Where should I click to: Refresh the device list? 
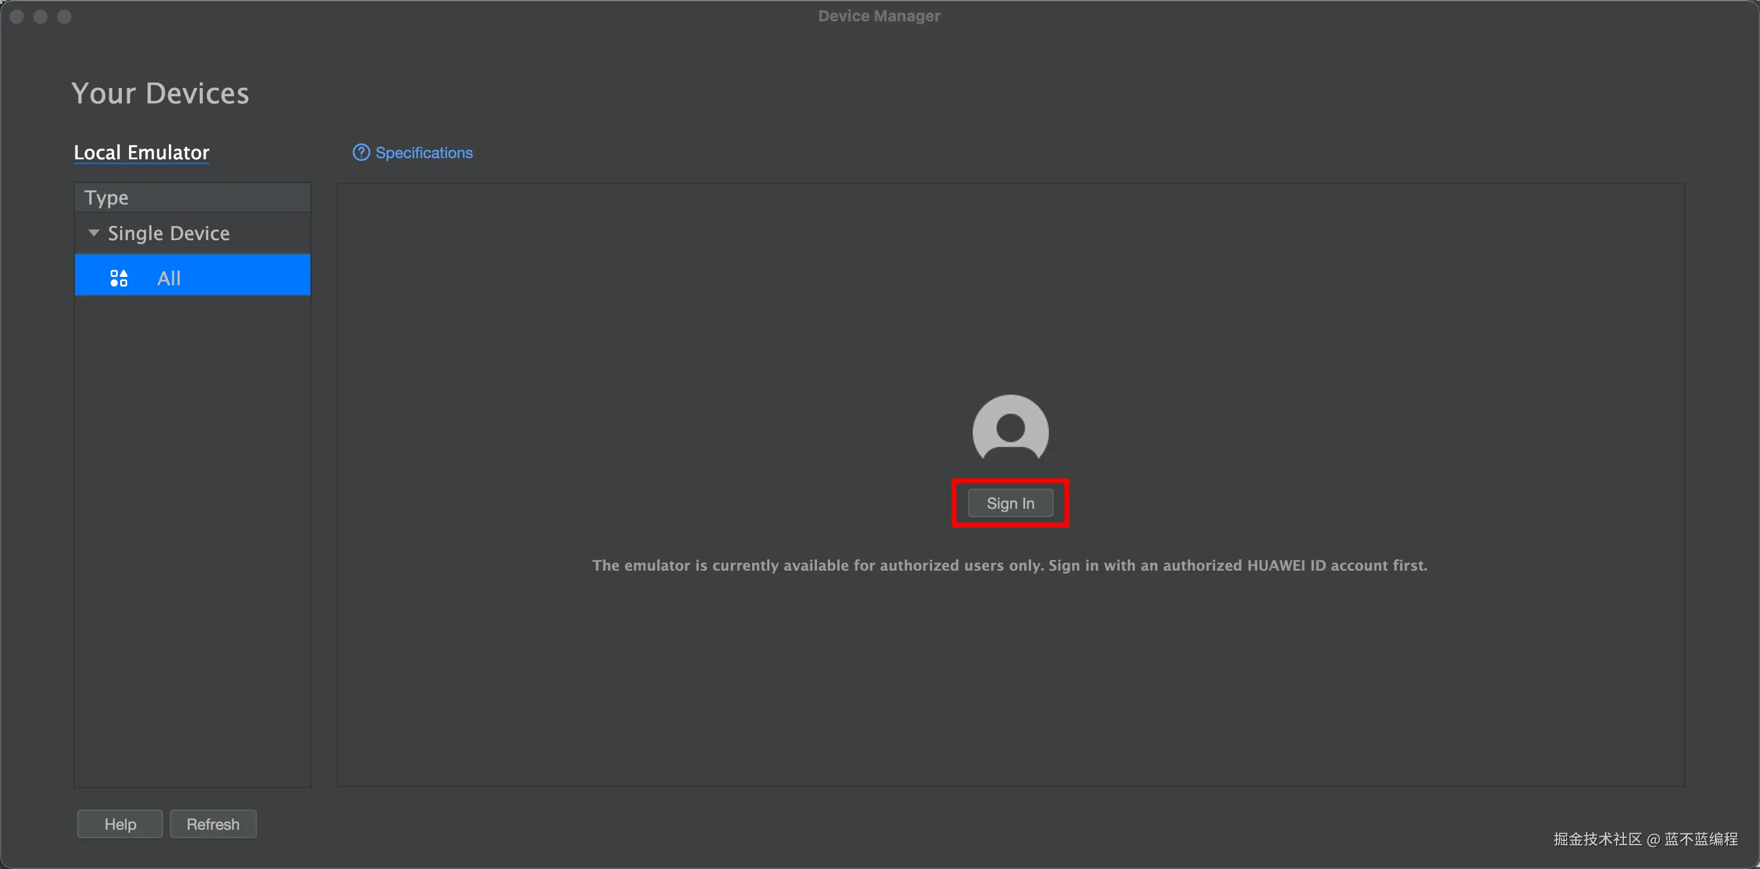pos(212,824)
